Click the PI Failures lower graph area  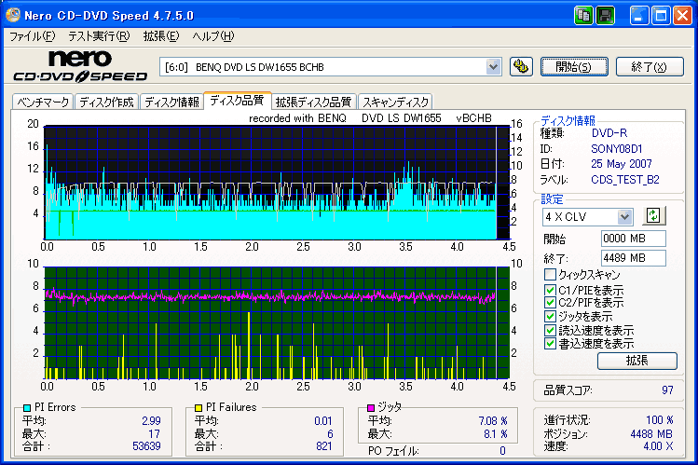coord(277,322)
